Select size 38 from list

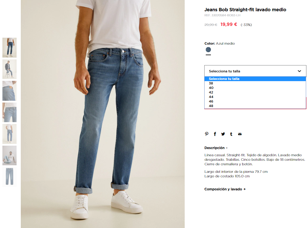pos(255,83)
